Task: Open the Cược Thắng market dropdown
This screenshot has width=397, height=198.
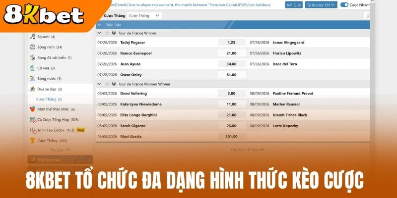Action: 144,16
